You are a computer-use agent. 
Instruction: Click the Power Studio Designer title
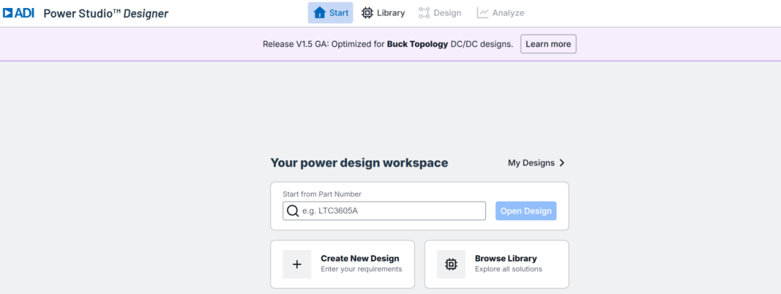(106, 14)
